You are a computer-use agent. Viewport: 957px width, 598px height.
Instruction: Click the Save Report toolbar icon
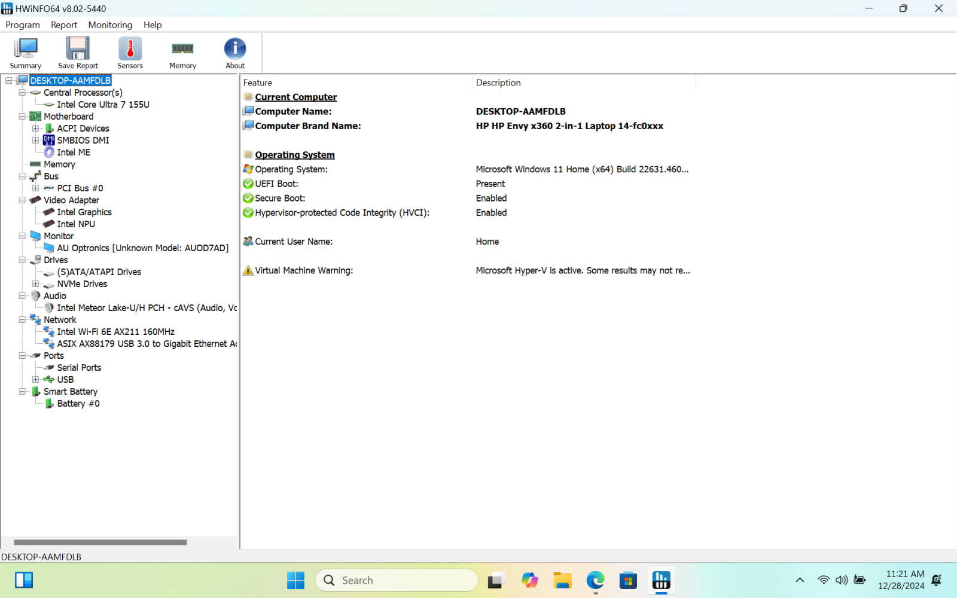(77, 53)
